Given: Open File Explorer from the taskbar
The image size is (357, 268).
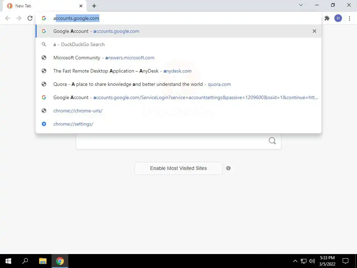Looking at the screenshot, I should [x=43, y=261].
